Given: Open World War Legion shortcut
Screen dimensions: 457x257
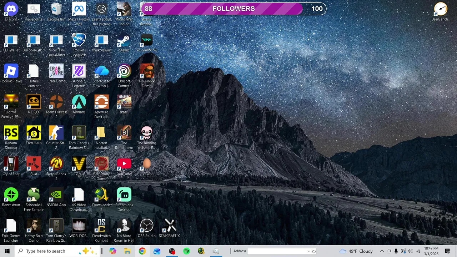Looking at the screenshot, I should pos(124,14).
